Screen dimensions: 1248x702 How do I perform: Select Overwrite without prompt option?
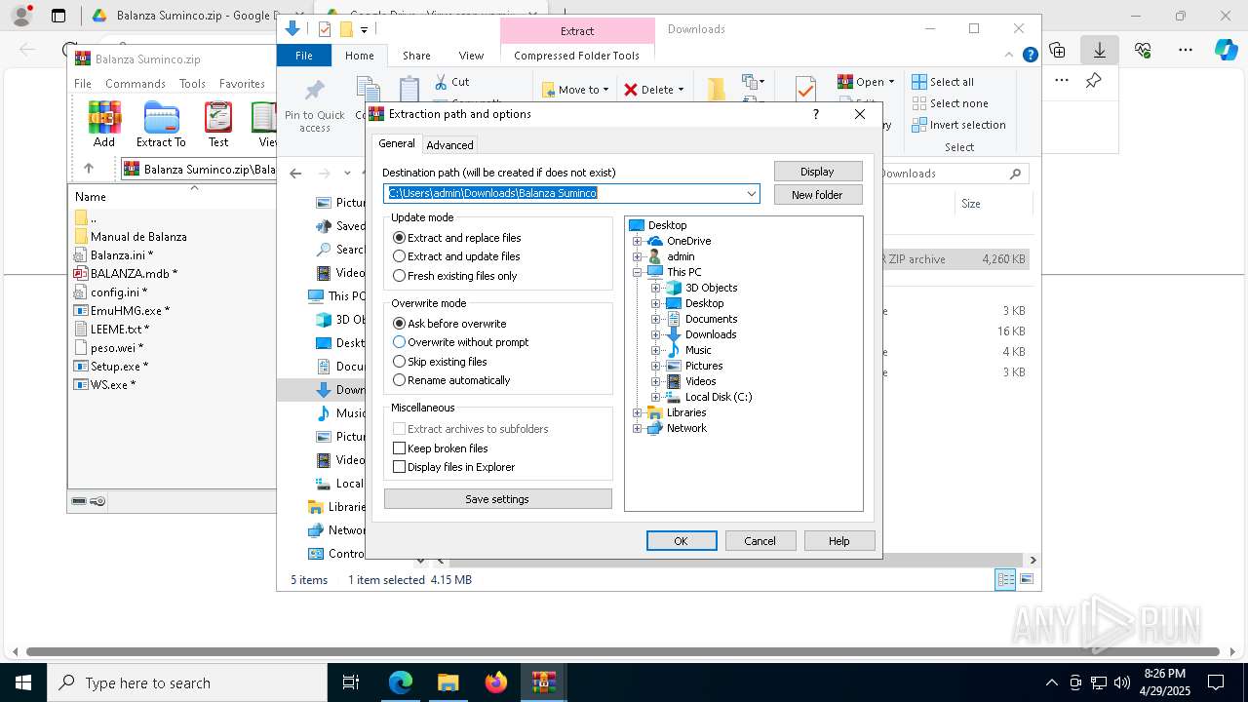[x=460, y=342]
